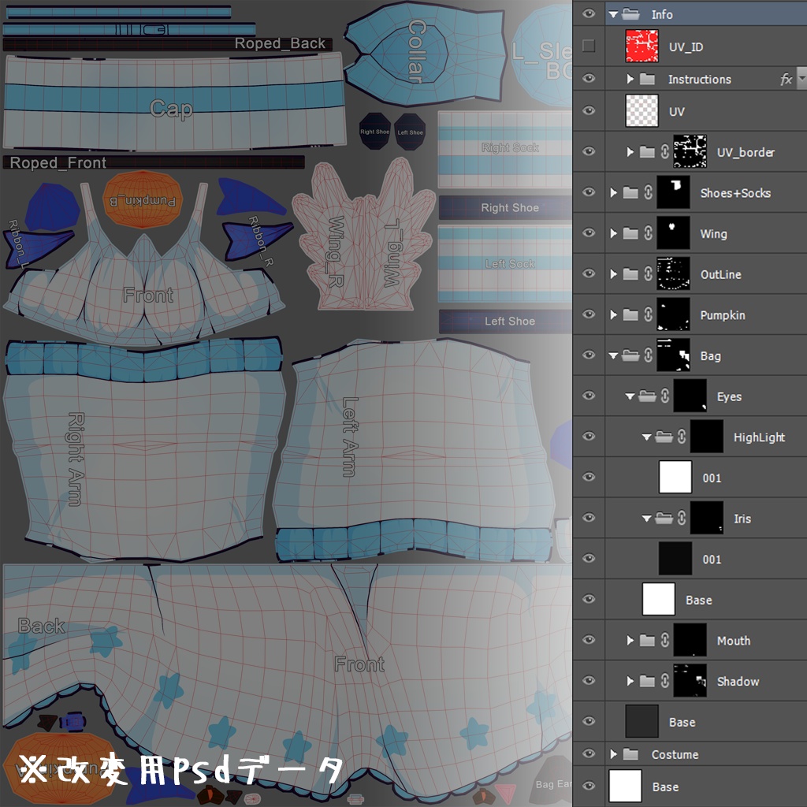The image size is (807, 807).
Task: Click the chain link icon on OutLine
Action: click(x=649, y=273)
